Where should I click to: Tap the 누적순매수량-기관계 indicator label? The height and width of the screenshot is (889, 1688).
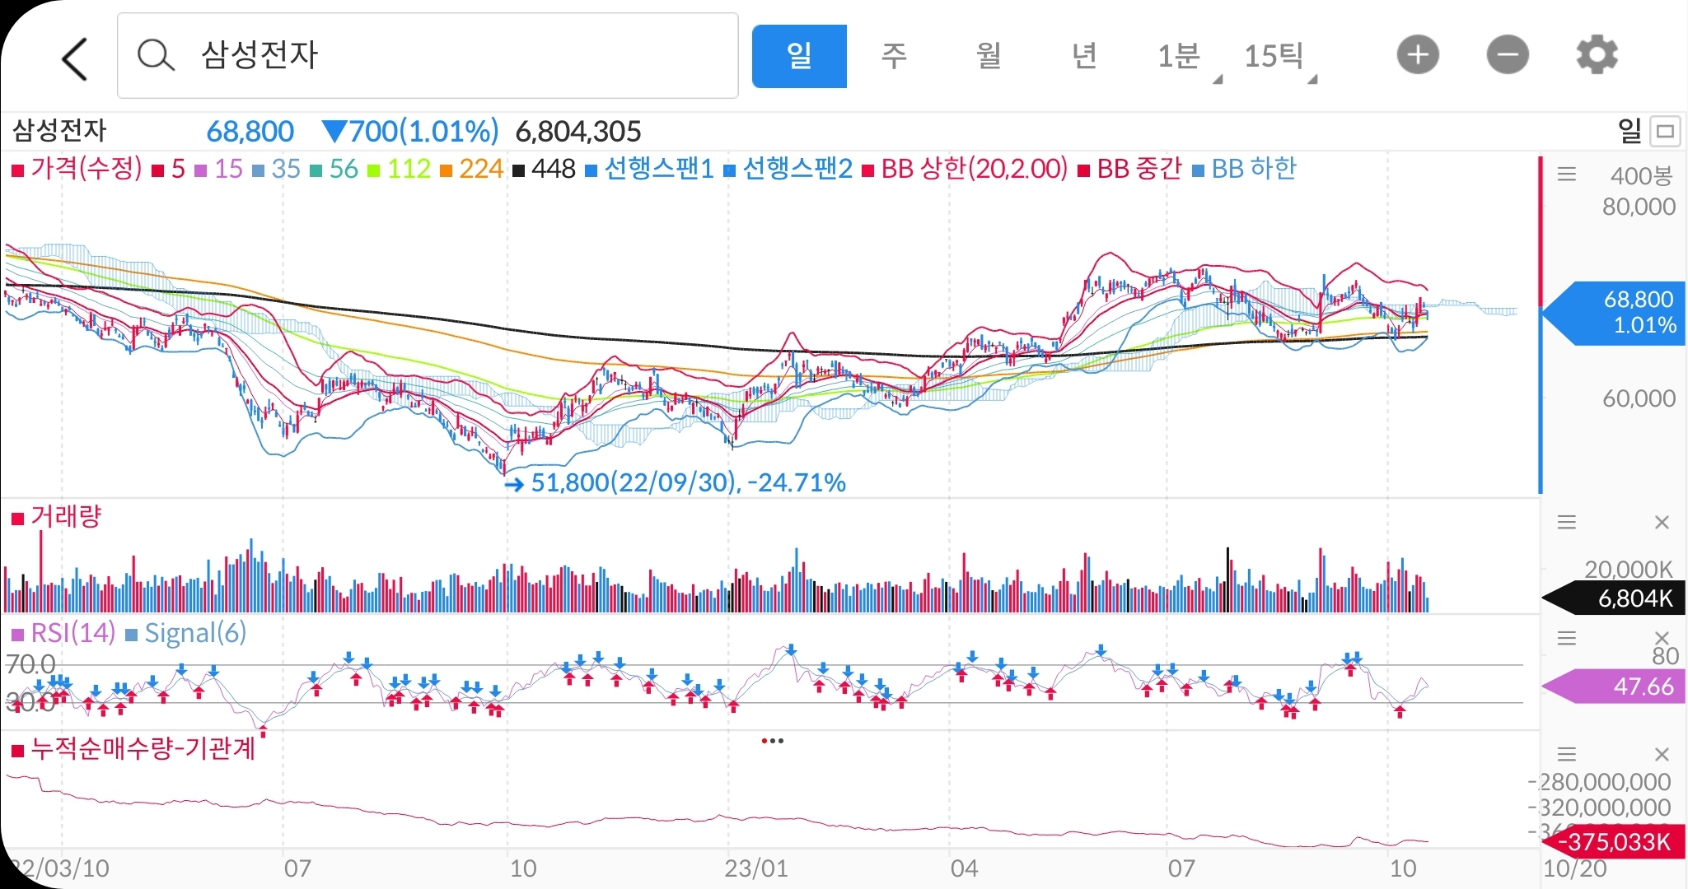point(133,749)
